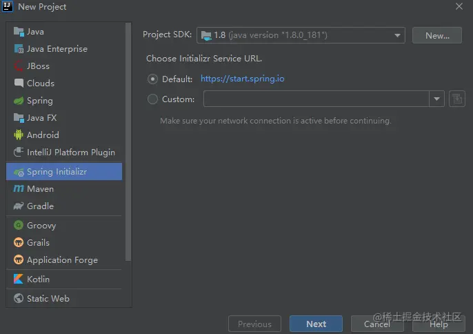Click the Static Web globe icon
Viewport: 473px width, 334px height.
[x=19, y=298]
